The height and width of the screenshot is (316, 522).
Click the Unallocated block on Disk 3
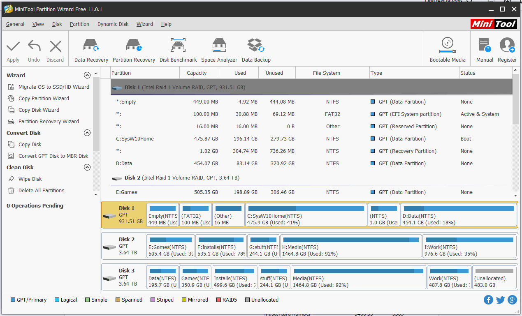coord(495,277)
